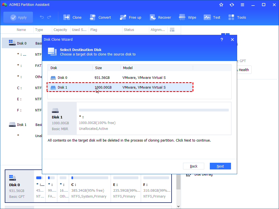279x209 pixels.
Task: Select the Clone tool icon
Action: point(66,17)
